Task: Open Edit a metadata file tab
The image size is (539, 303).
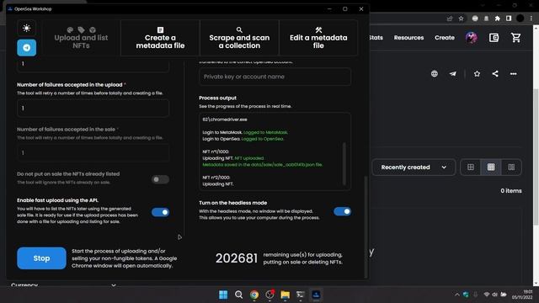Action: (x=318, y=38)
